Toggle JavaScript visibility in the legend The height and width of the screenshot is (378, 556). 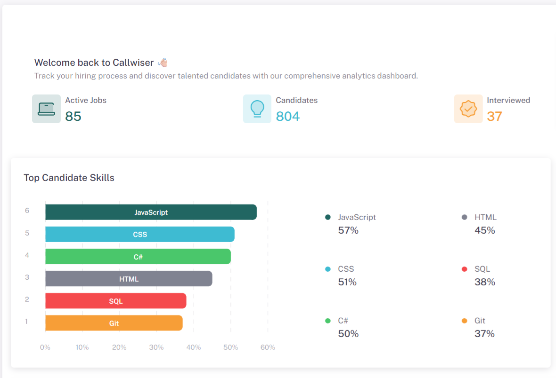coord(357,217)
